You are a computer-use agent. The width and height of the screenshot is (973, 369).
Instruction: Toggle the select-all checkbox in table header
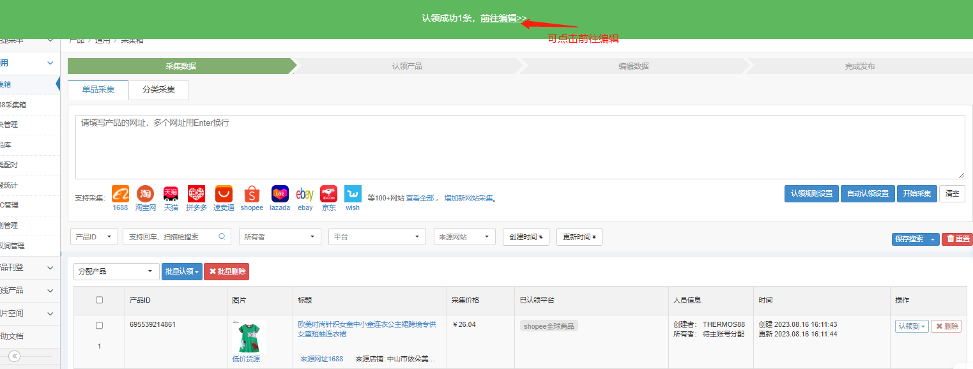[x=99, y=300]
